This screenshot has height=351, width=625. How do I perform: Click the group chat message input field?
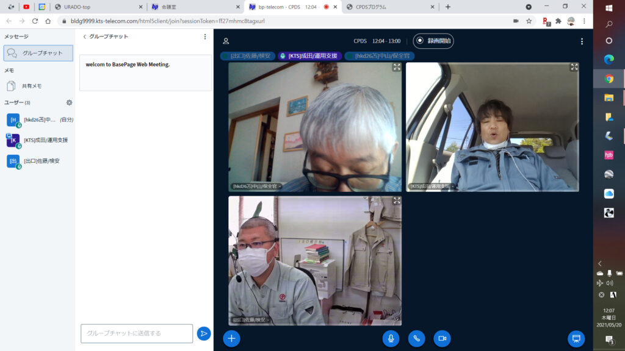click(137, 333)
